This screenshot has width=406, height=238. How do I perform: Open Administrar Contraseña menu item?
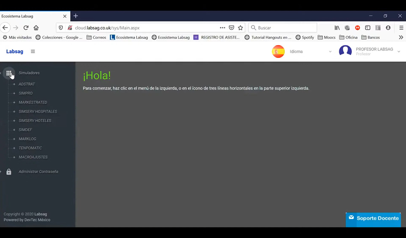[x=38, y=172]
